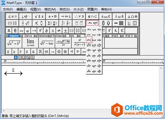Viewport: 165px width, 119px height.
Task: Open the fence templates palette with parentheses and brackets
Action: [12, 23]
